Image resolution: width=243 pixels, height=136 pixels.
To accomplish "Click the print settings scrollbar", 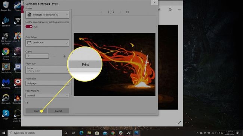I will 71,52.
